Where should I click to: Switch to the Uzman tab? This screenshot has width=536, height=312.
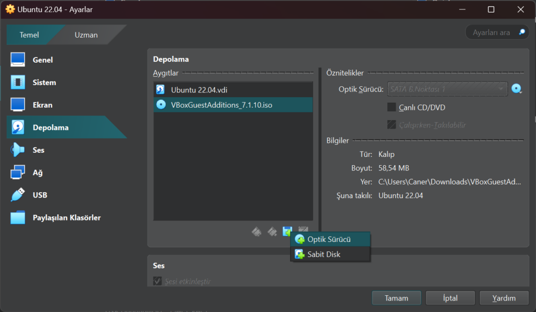[86, 35]
